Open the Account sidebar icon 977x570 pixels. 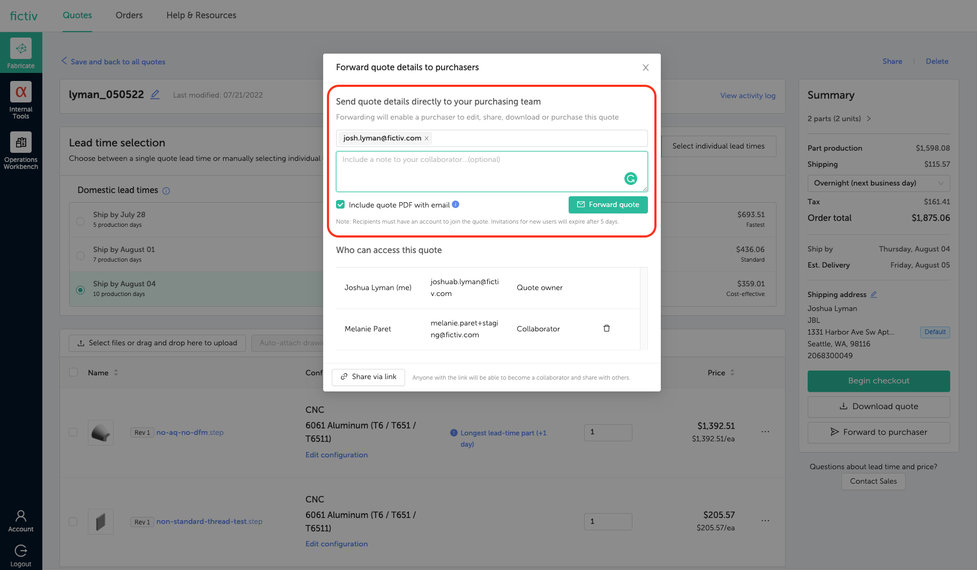(21, 521)
